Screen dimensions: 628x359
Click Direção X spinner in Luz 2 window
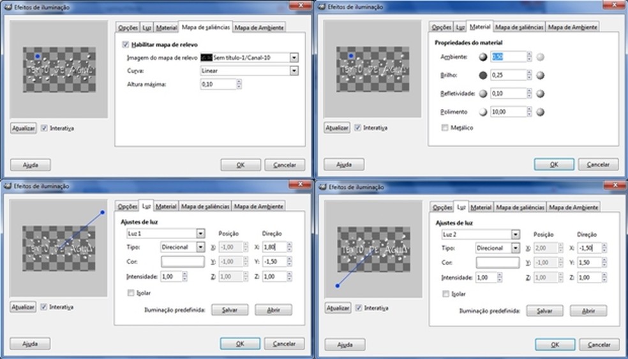pyautogui.click(x=604, y=248)
